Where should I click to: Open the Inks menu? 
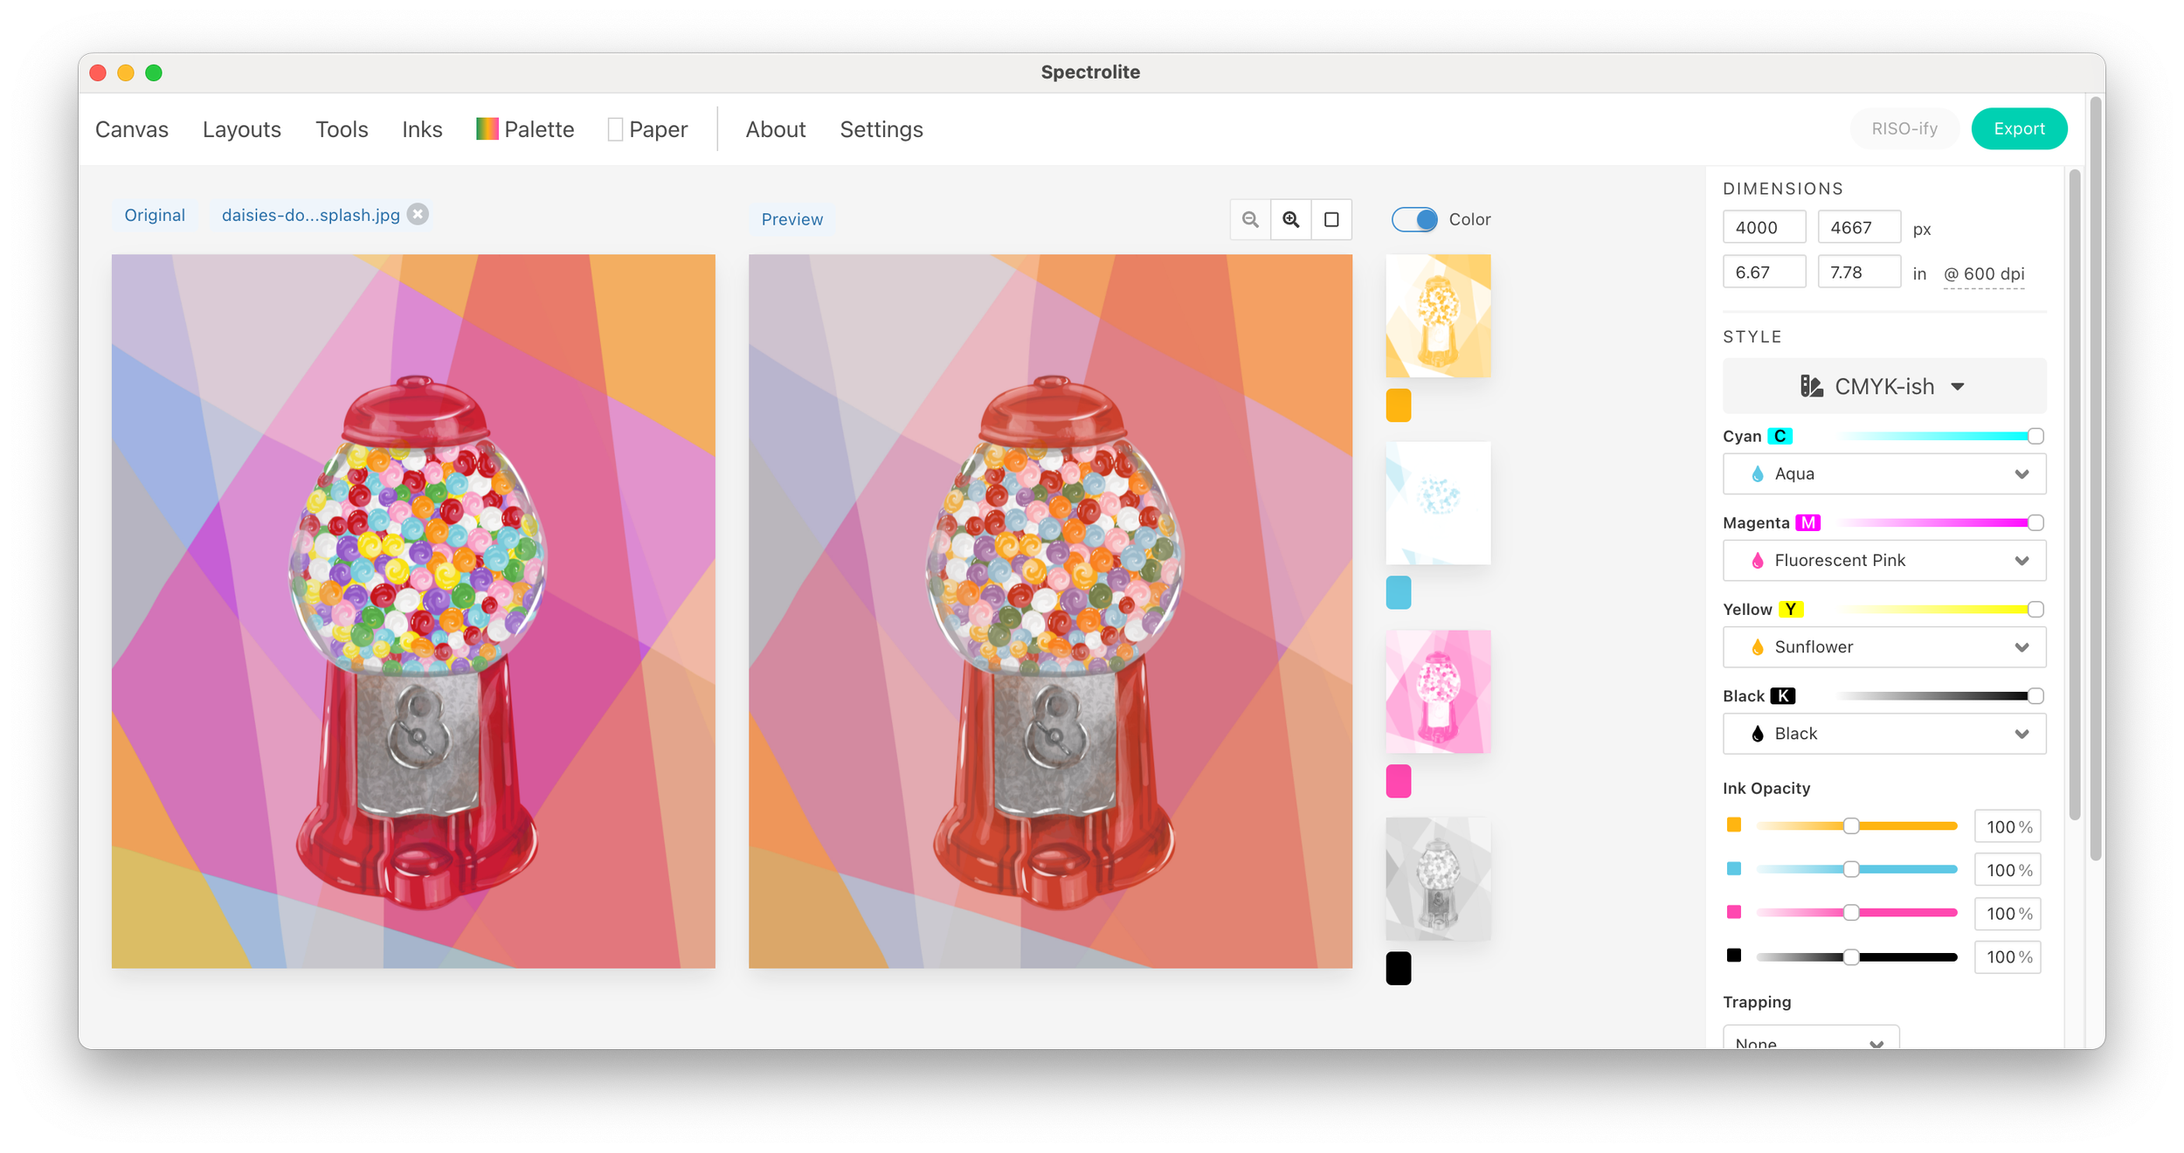click(x=422, y=129)
